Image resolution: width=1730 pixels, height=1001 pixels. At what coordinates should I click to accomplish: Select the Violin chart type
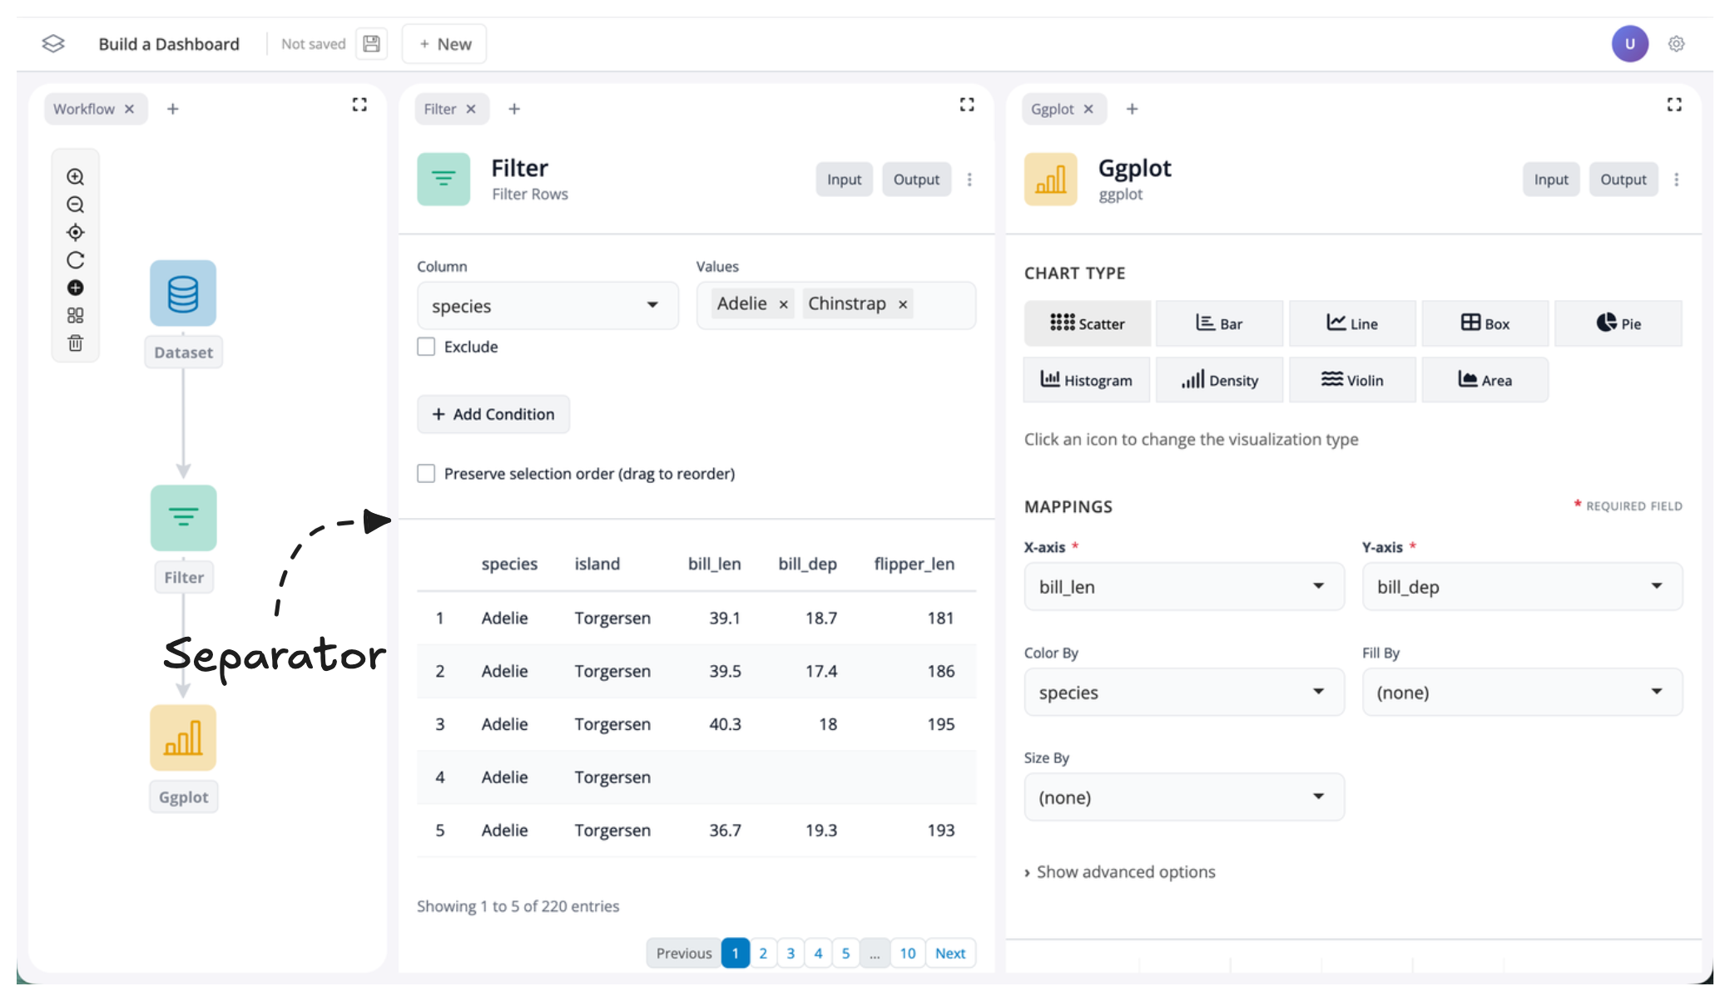(x=1351, y=380)
